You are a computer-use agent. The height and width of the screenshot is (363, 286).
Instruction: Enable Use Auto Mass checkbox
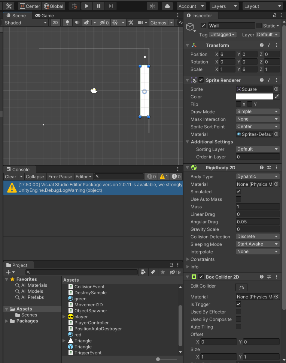coord(238,199)
